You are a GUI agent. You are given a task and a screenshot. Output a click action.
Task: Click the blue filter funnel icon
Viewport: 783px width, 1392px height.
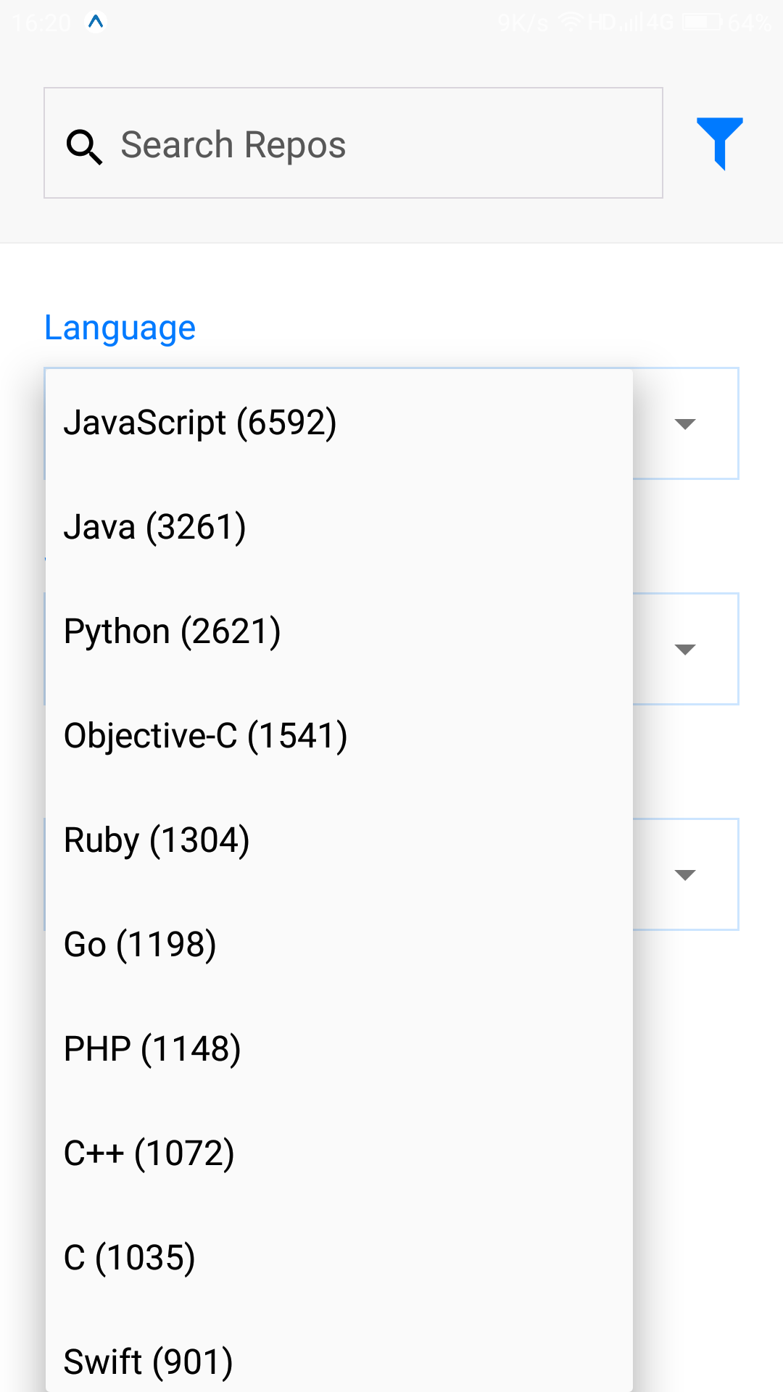point(719,142)
